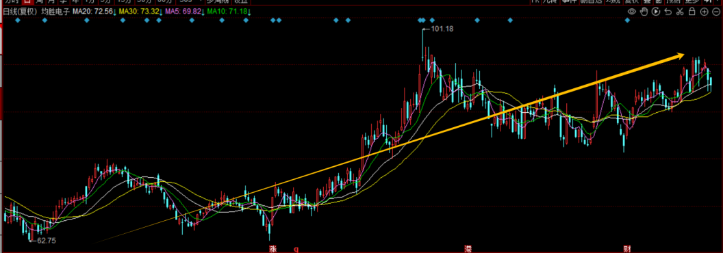Click the undo arrow icon
Screen dimensions: 723x253
668,12
